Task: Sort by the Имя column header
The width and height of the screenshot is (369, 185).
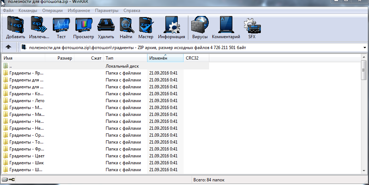Action: click(x=23, y=58)
